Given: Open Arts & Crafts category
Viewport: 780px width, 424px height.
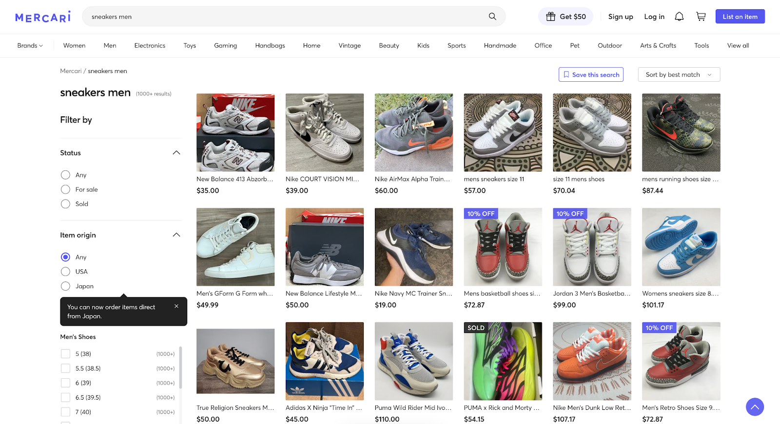Looking at the screenshot, I should pos(658,46).
